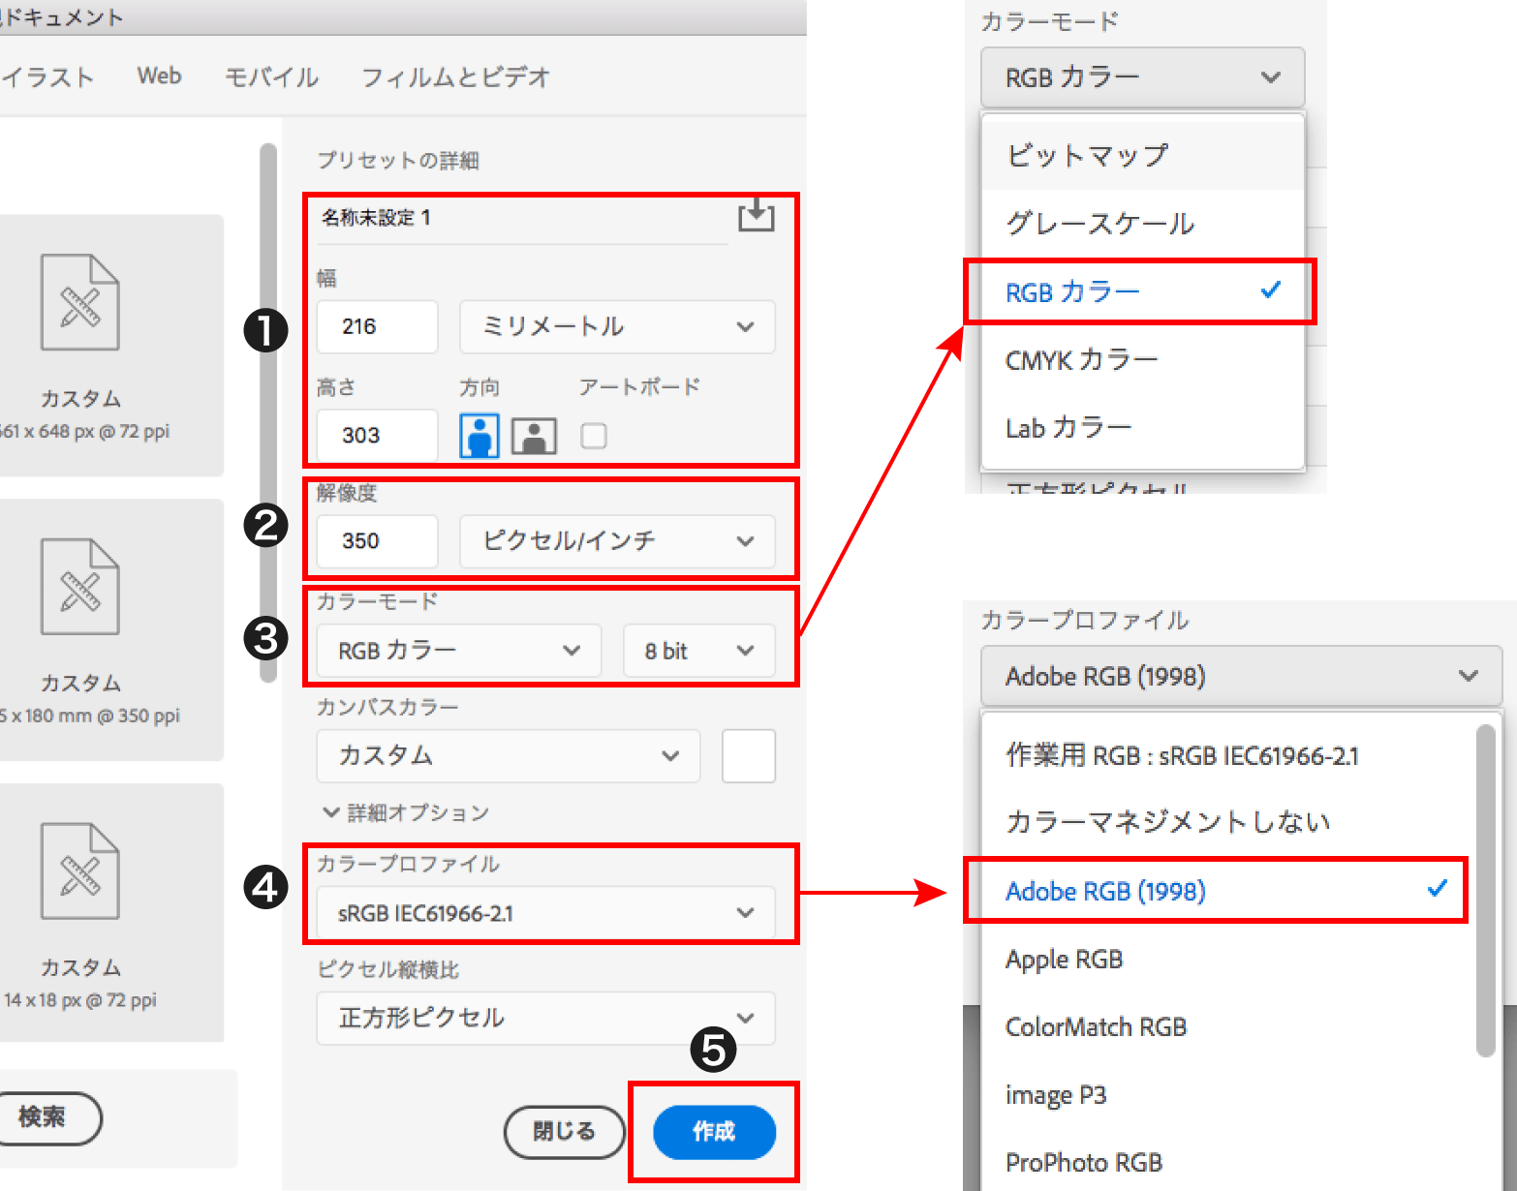
Task: Click the Close button
Action: coord(564,1131)
